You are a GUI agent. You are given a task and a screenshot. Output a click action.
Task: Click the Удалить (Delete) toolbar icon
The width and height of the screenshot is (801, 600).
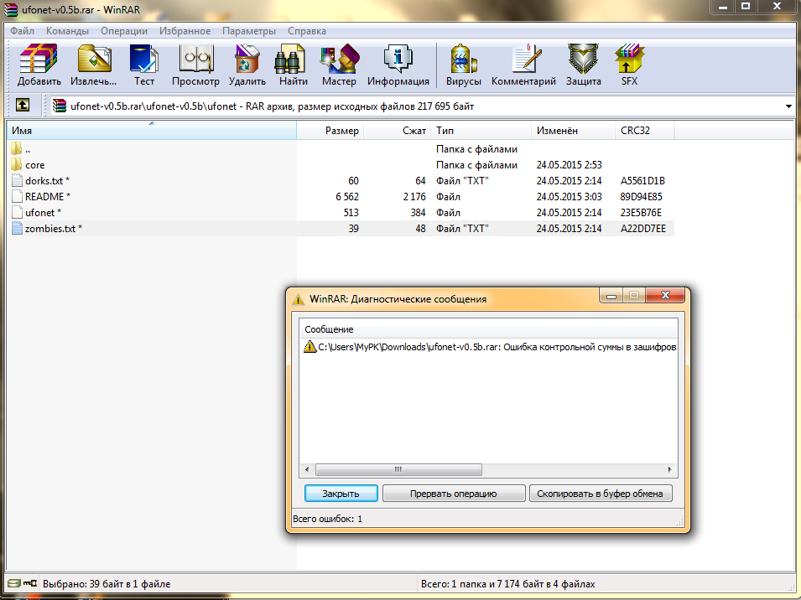click(247, 58)
